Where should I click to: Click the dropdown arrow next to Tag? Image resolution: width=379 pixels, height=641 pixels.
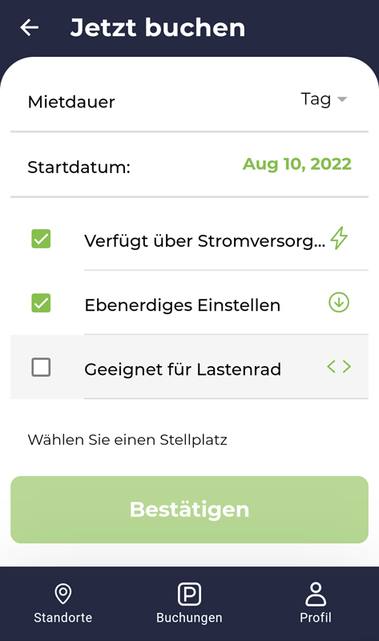click(342, 99)
